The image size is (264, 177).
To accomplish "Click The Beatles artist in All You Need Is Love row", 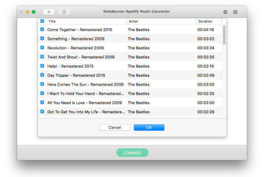I will [139, 103].
